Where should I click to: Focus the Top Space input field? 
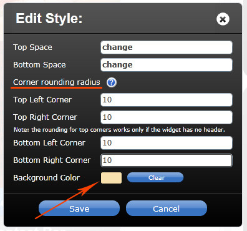[167, 47]
